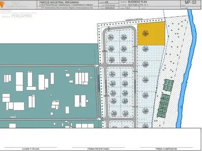The width and height of the screenshot is (202, 151).
Task: Click the 'BARRERA FORESTAL' label along the top edge
Action: pos(134,20)
